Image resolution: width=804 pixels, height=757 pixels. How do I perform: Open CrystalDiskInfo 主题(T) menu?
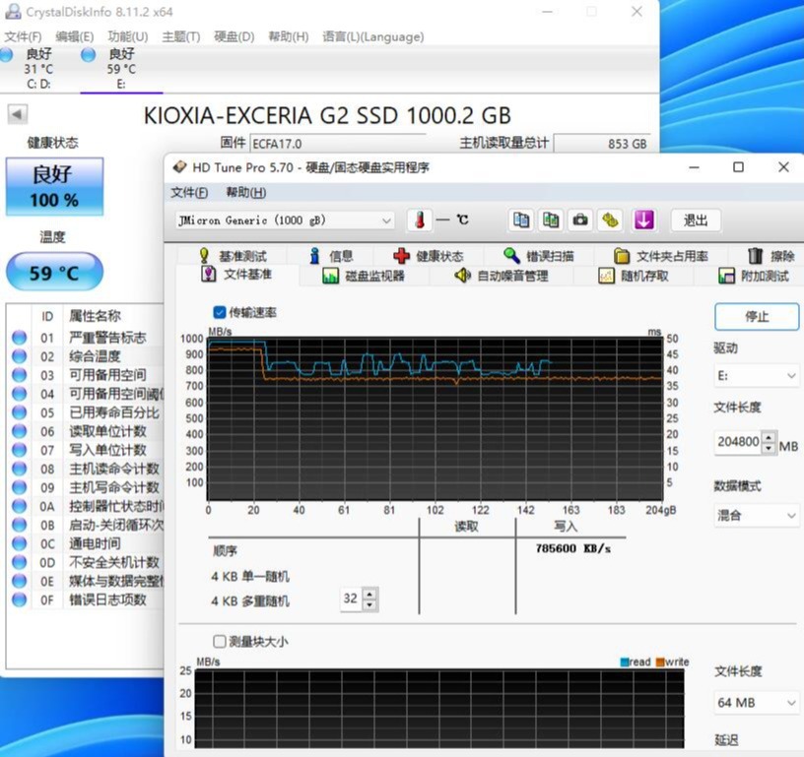(181, 36)
